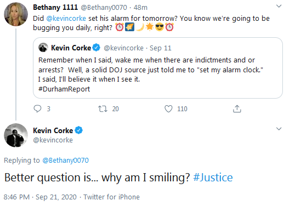This screenshot has height=206, width=284.
Task: Open the 48m timestamp on Bethany's tweet
Action: (140, 8)
